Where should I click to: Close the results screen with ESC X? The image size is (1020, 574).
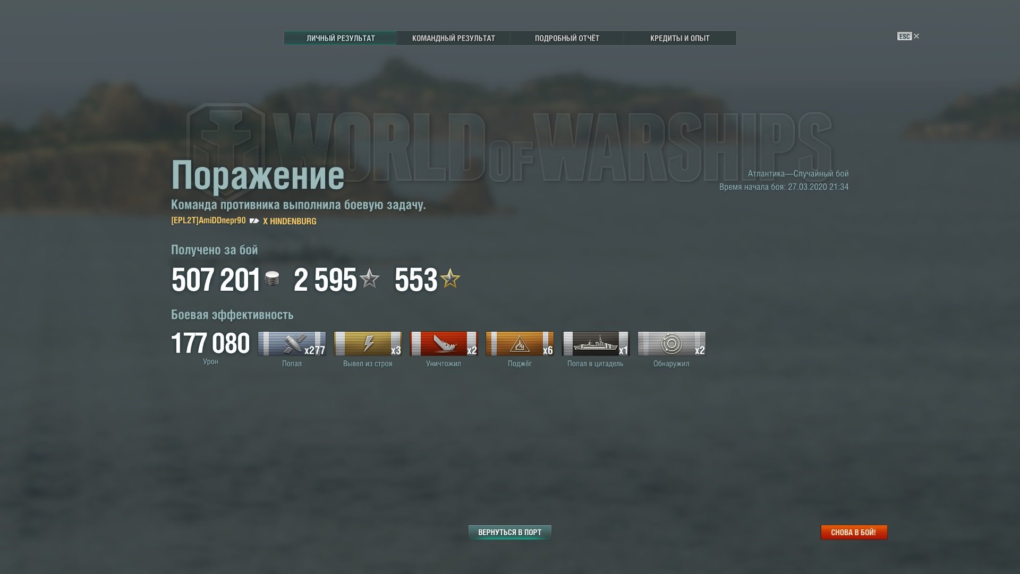pos(908,36)
